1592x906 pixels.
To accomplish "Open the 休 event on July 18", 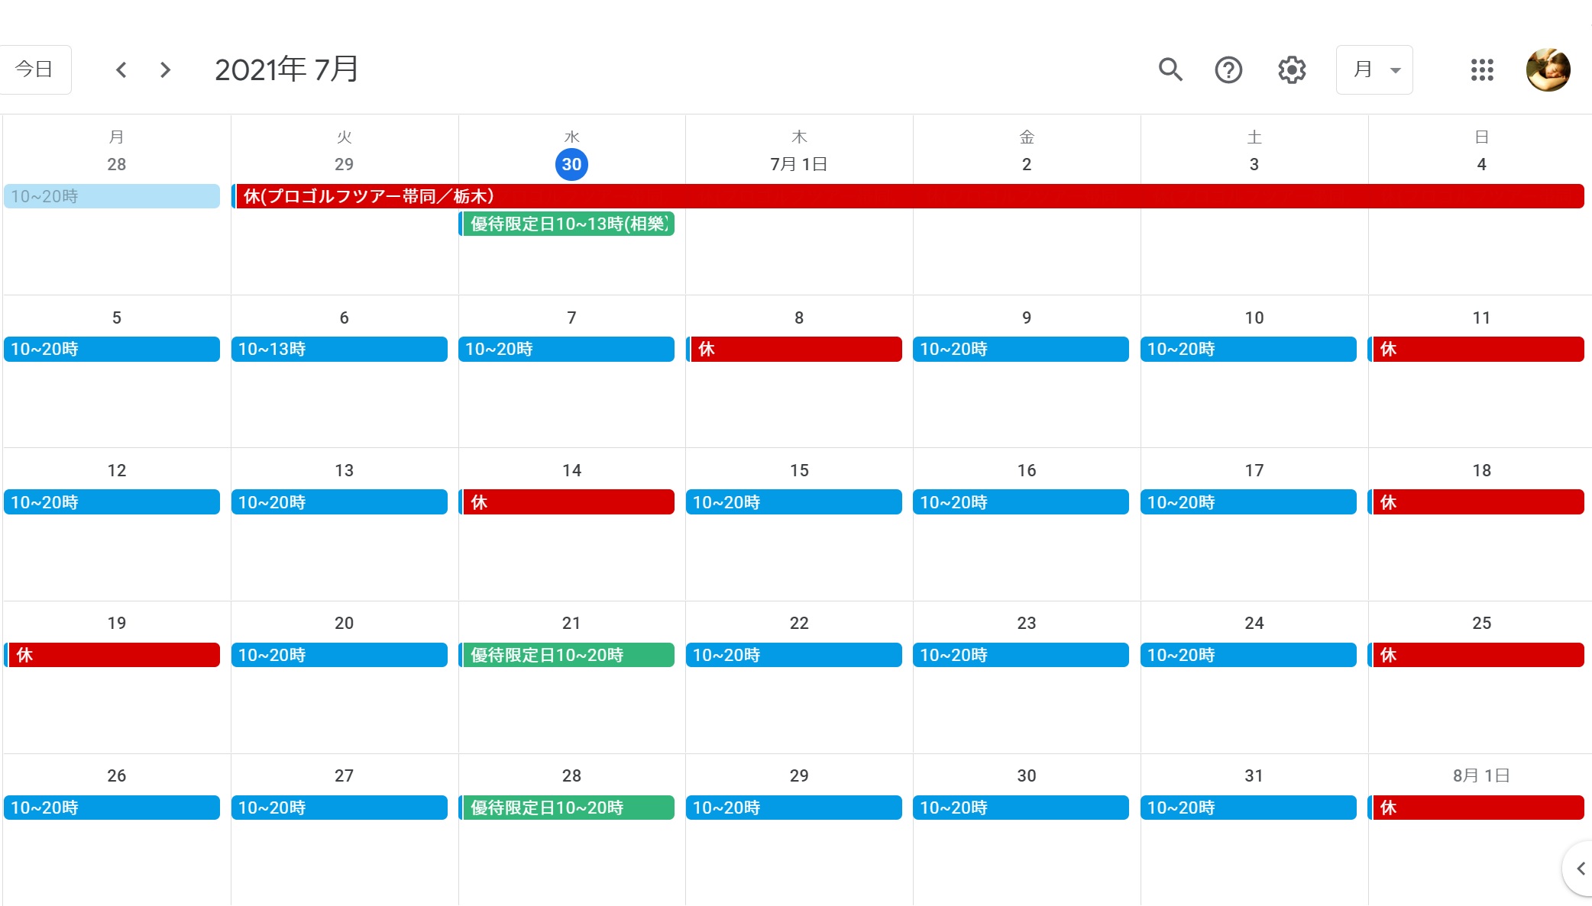I will 1476,502.
